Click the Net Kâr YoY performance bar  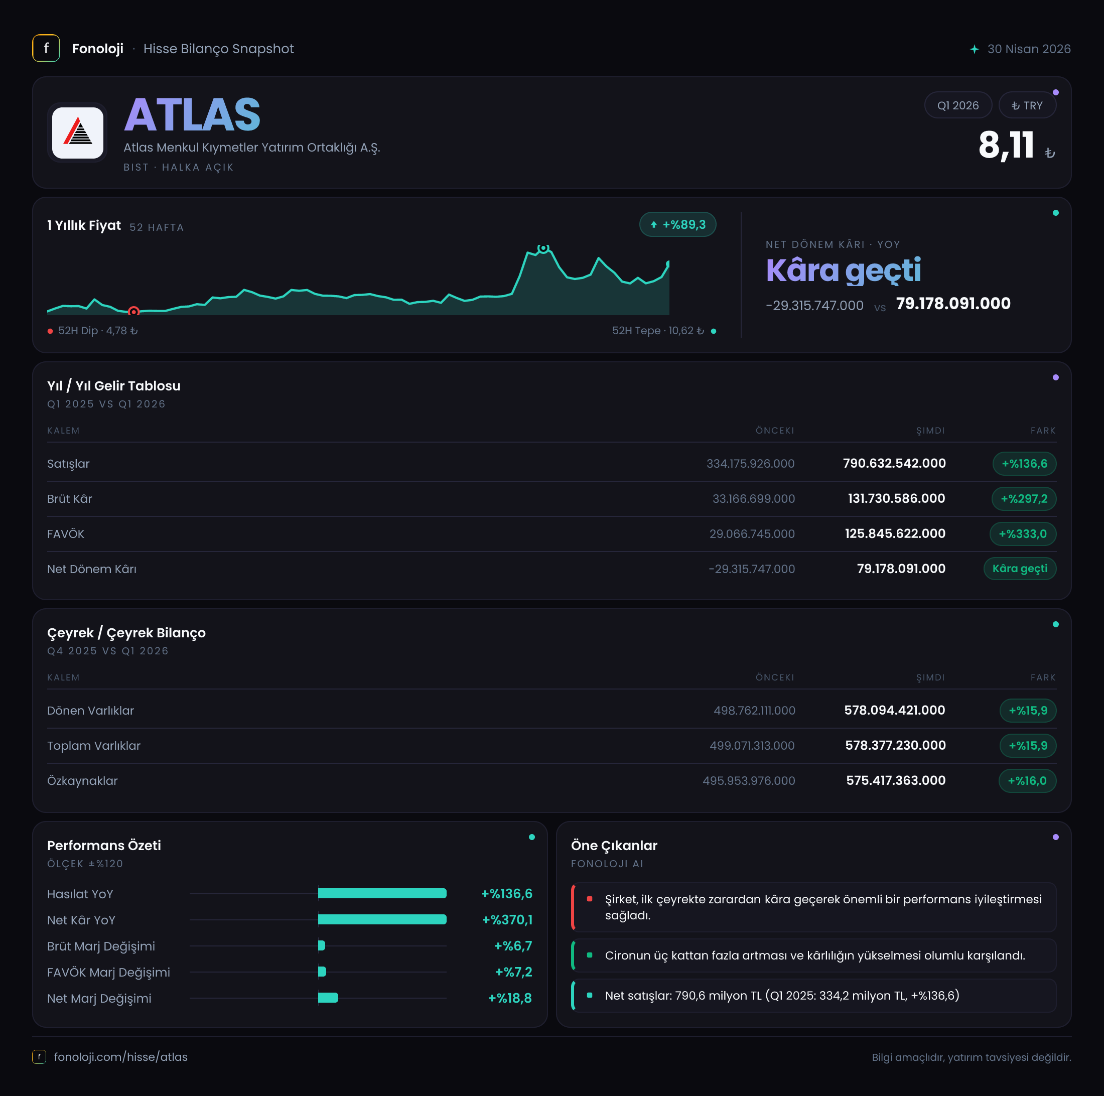coord(382,919)
